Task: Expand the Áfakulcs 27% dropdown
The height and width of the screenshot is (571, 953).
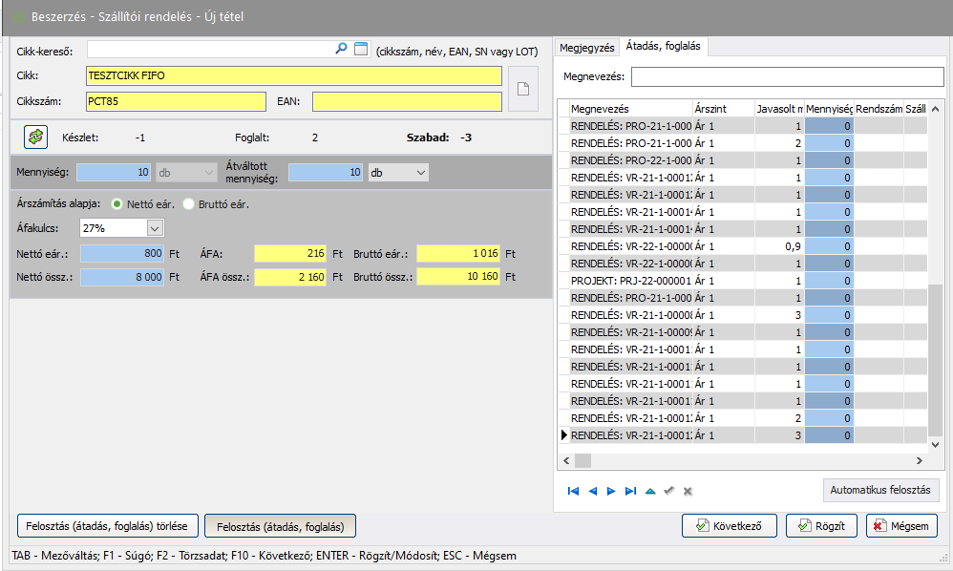Action: click(155, 228)
